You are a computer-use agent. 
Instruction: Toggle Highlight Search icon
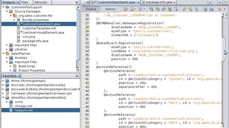[x=170, y=9]
